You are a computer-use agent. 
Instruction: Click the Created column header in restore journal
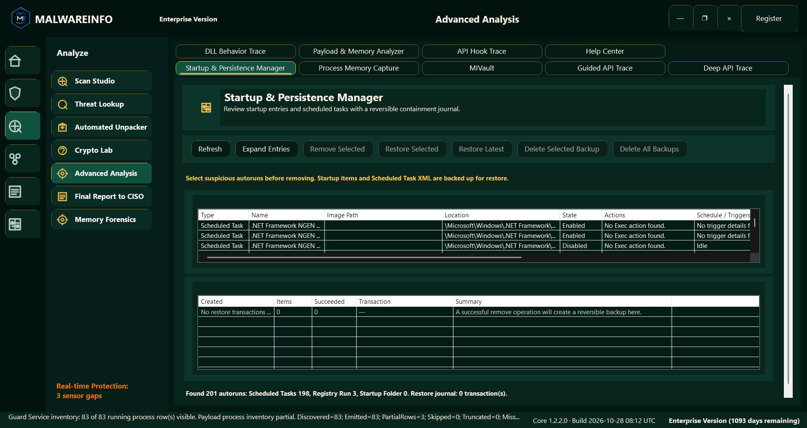pos(236,302)
